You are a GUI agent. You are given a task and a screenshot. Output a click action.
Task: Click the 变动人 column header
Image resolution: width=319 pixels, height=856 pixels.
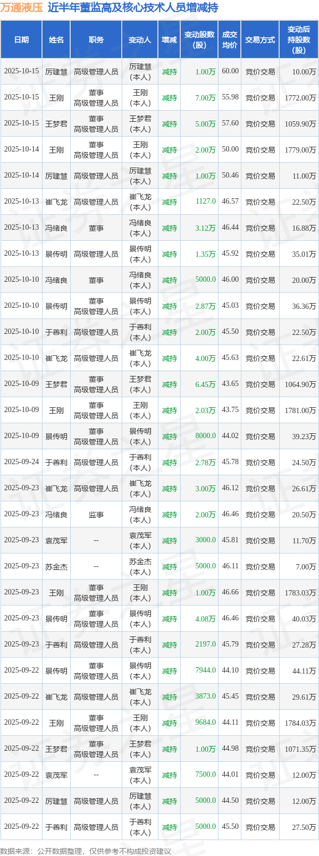(x=140, y=40)
